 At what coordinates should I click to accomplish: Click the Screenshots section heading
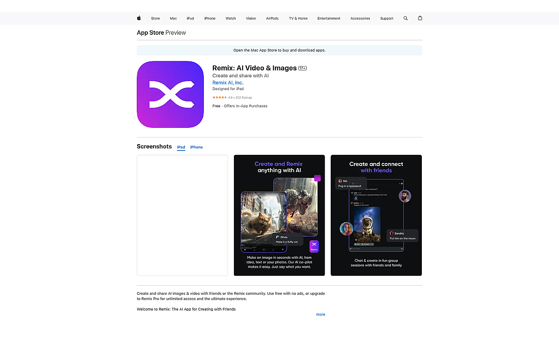pos(154,147)
